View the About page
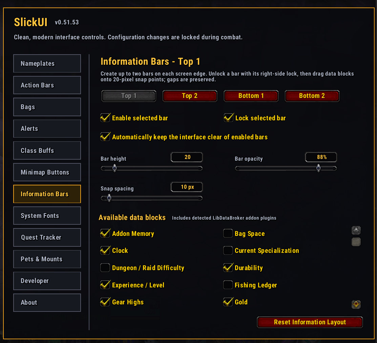The width and height of the screenshot is (377, 343). [x=47, y=303]
